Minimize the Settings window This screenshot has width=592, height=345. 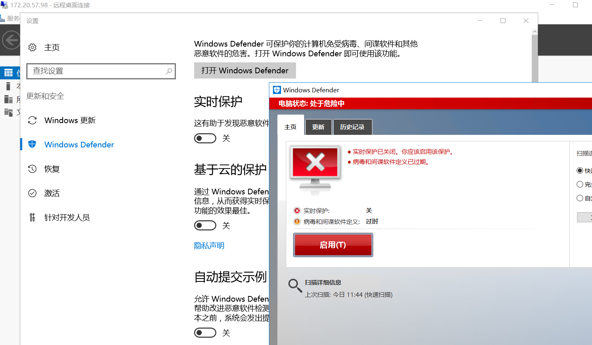click(x=480, y=21)
